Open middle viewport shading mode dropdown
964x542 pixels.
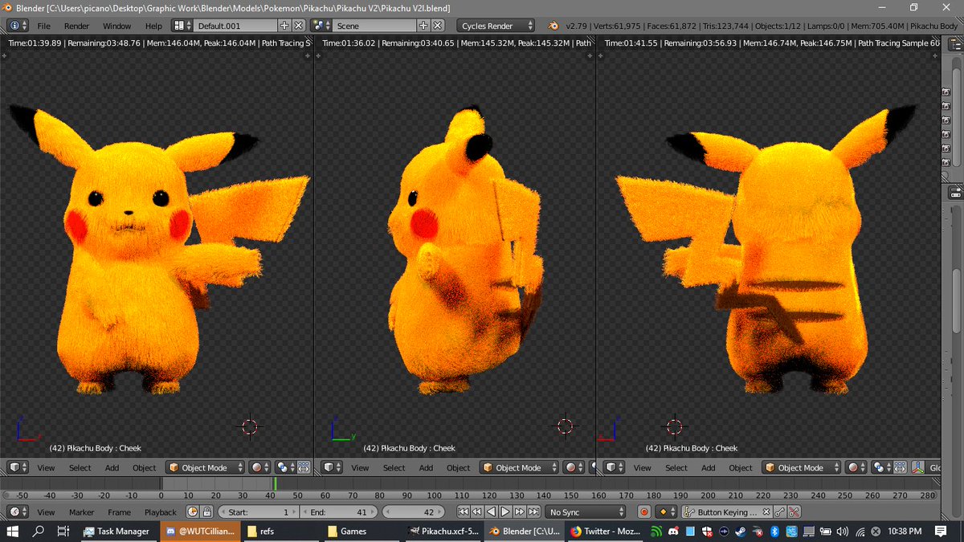(x=574, y=467)
